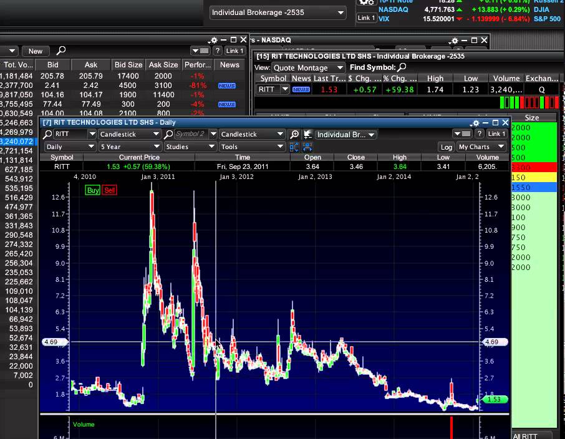Sort watchlist by Bid Size column

coord(128,65)
